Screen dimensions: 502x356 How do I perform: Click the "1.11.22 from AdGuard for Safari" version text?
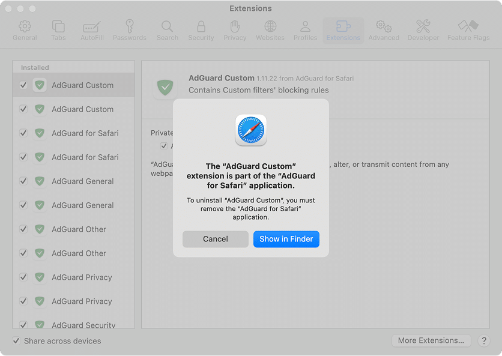(x=305, y=79)
